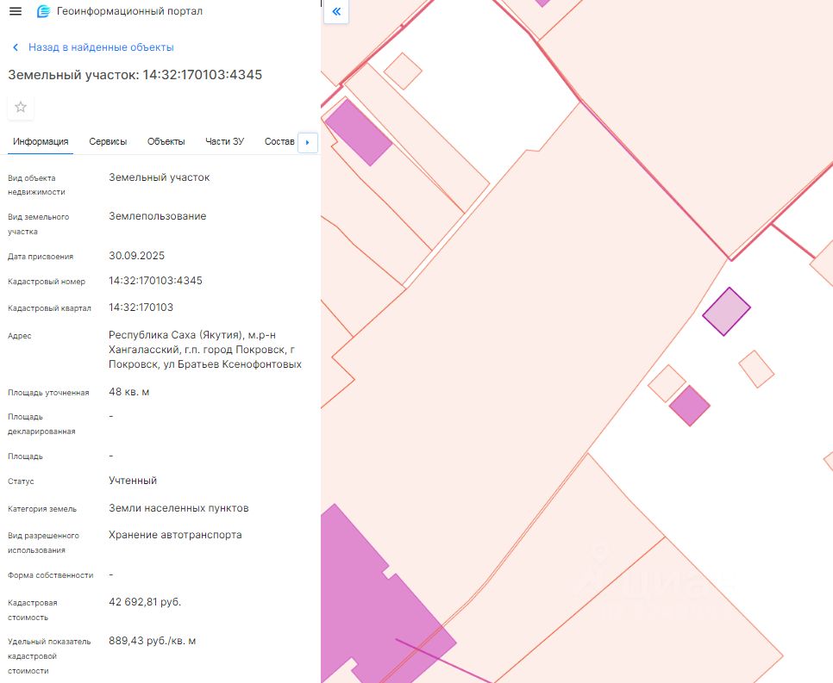Open the Сервисы tab
This screenshot has width=833, height=683.
(108, 141)
